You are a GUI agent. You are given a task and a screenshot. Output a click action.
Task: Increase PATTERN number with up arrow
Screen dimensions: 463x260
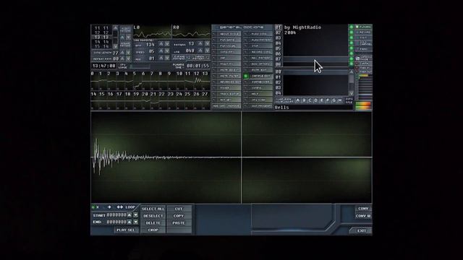(x=200, y=43)
